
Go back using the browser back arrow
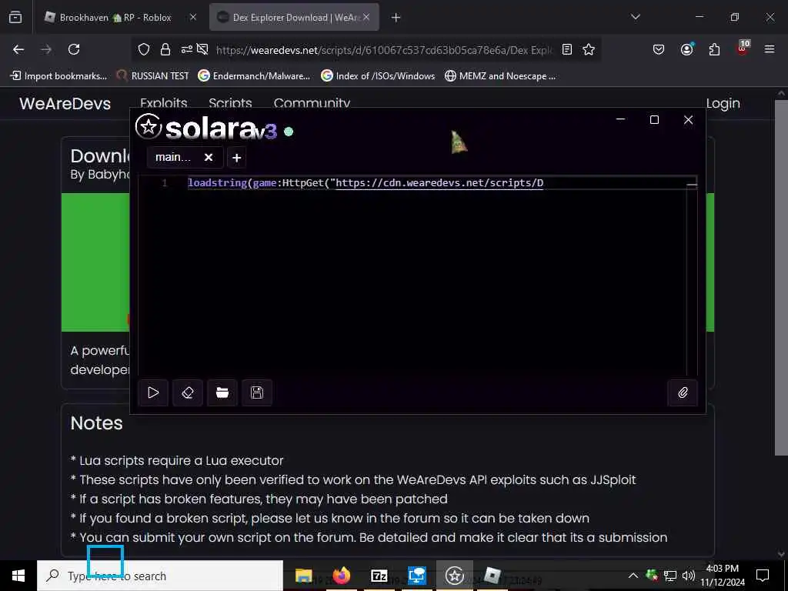18,49
